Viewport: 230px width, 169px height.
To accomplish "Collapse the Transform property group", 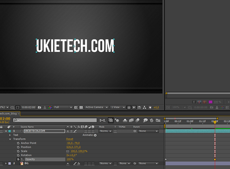I will pyautogui.click(x=10, y=139).
